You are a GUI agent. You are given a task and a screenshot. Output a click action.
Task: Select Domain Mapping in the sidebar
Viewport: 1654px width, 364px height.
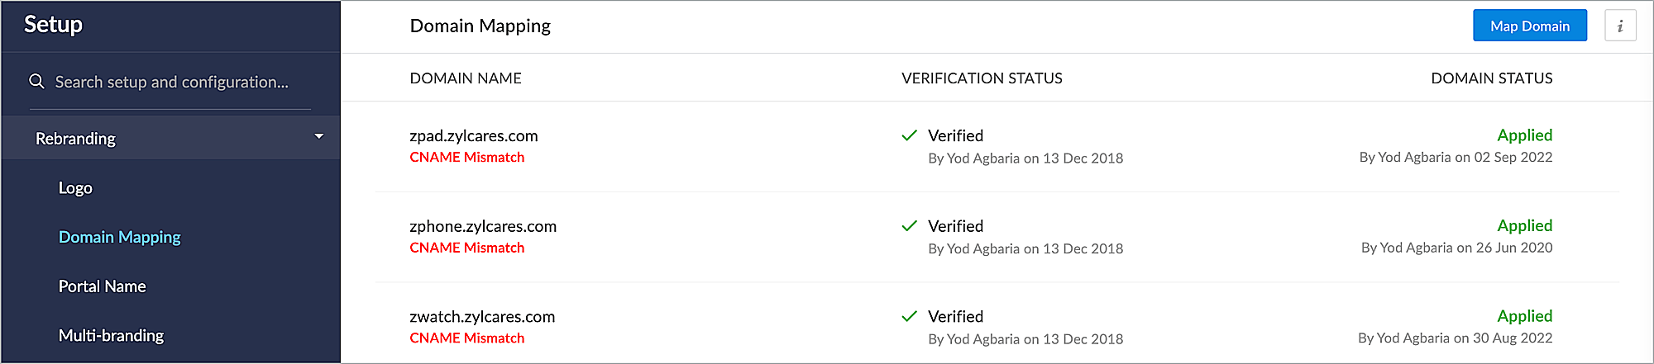point(119,237)
